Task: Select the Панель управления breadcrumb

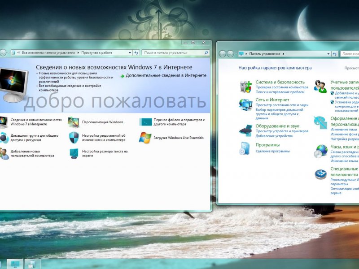Action: [265, 54]
